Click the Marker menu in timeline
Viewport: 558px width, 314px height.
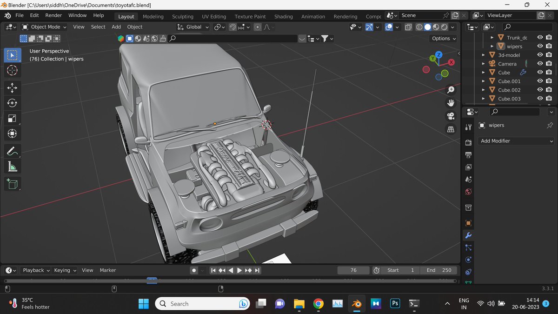point(108,270)
